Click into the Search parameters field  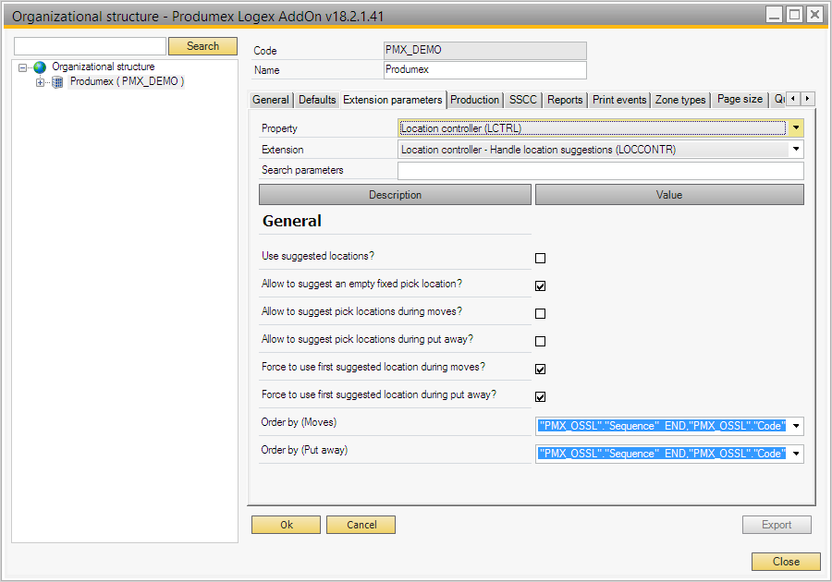click(x=600, y=171)
